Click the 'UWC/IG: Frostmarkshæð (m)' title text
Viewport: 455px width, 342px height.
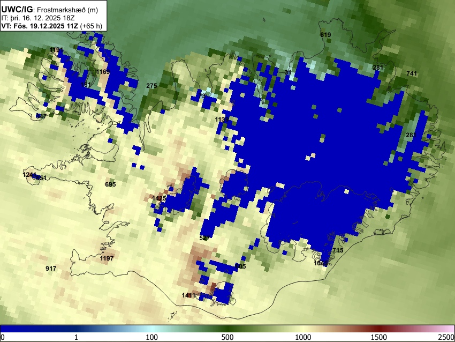point(49,10)
